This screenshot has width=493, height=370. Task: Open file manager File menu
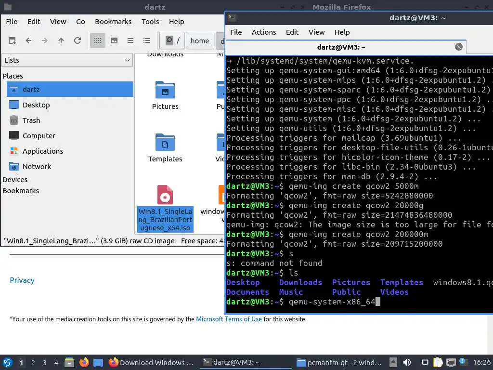pyautogui.click(x=12, y=21)
